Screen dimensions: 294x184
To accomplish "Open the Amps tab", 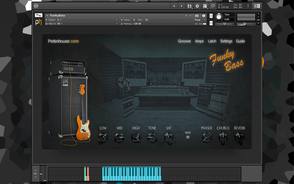I will (x=199, y=41).
